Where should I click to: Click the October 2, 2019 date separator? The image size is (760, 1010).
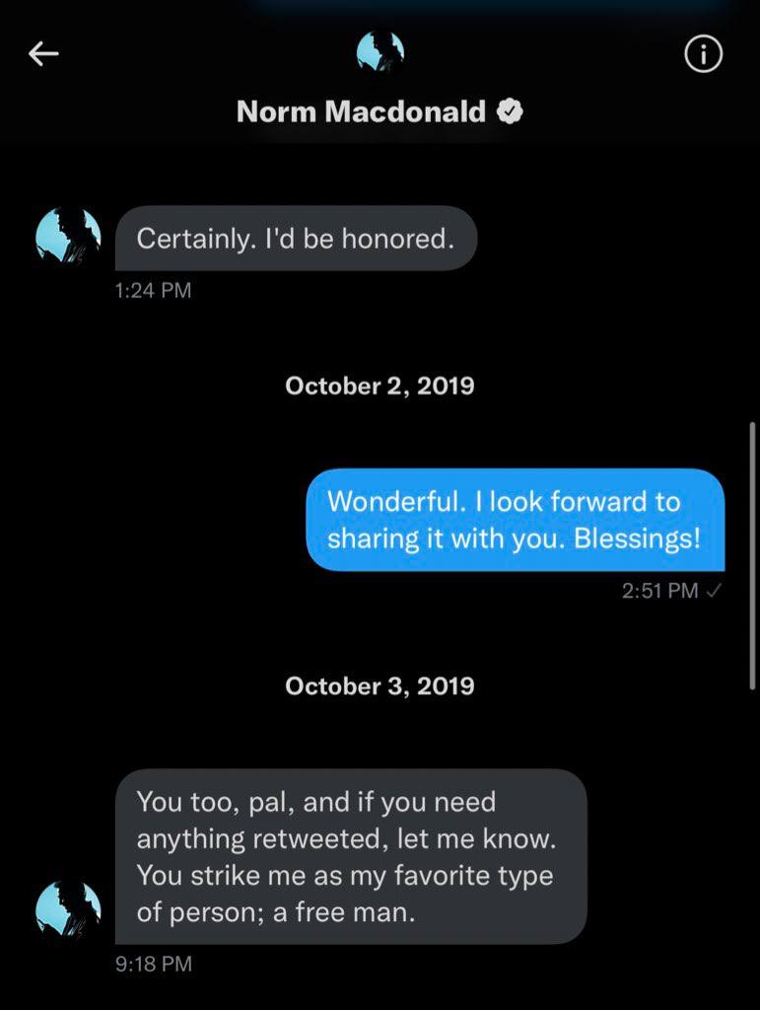[380, 386]
